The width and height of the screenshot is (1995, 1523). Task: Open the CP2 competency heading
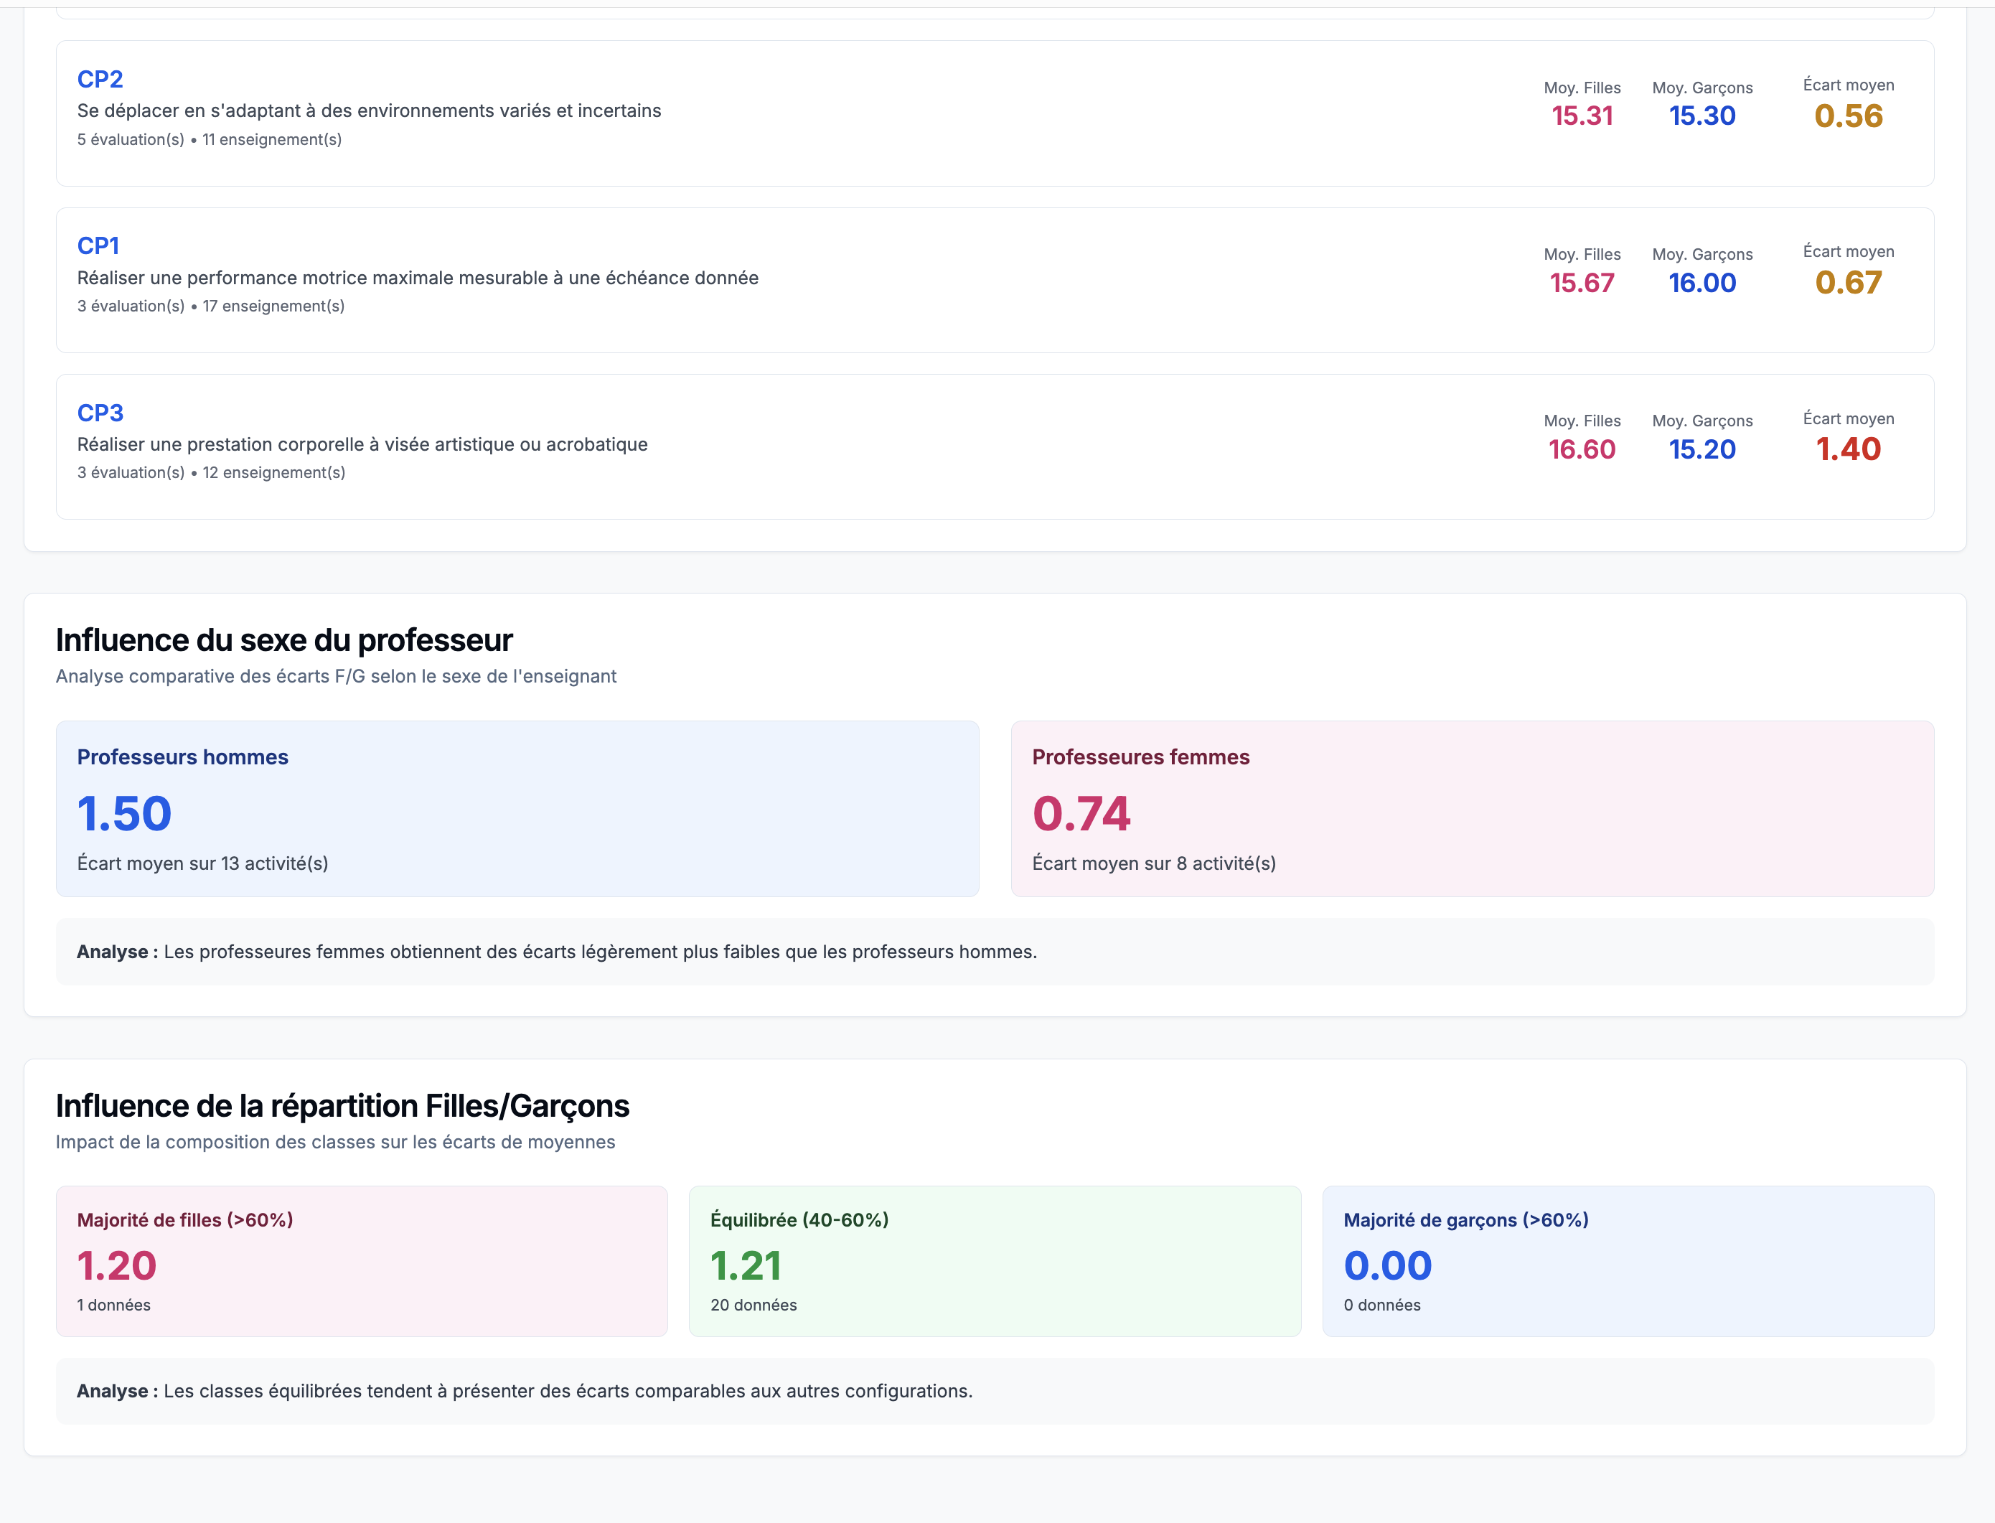click(100, 80)
